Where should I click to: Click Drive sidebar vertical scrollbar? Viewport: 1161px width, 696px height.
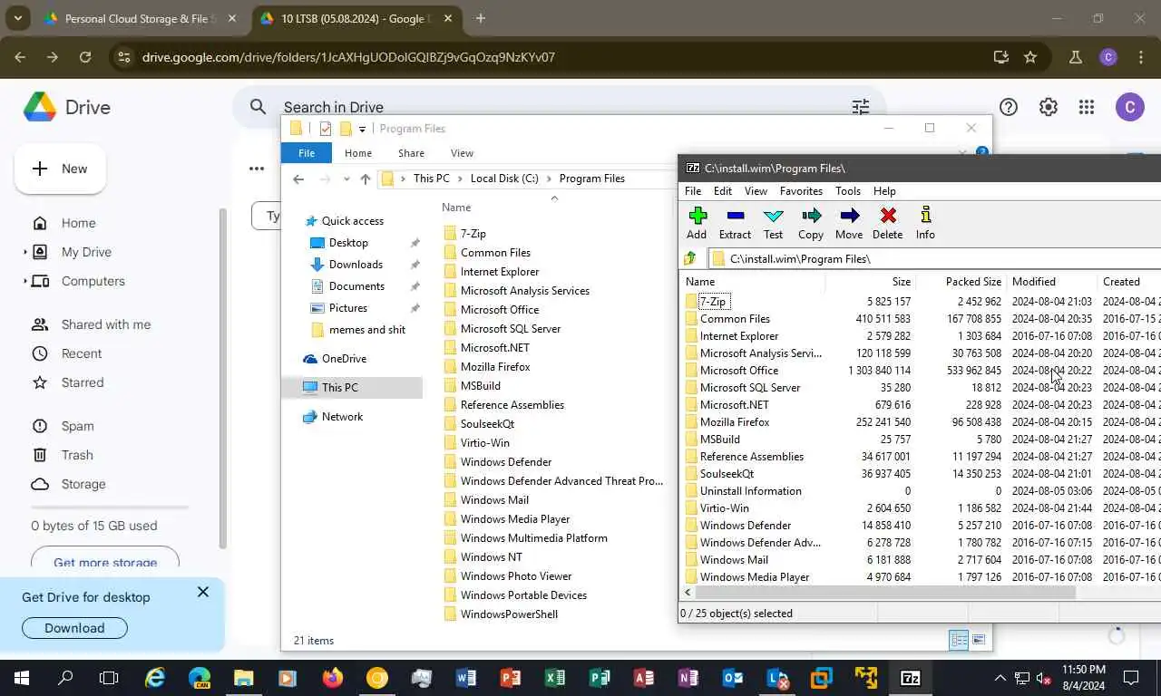[222, 378]
